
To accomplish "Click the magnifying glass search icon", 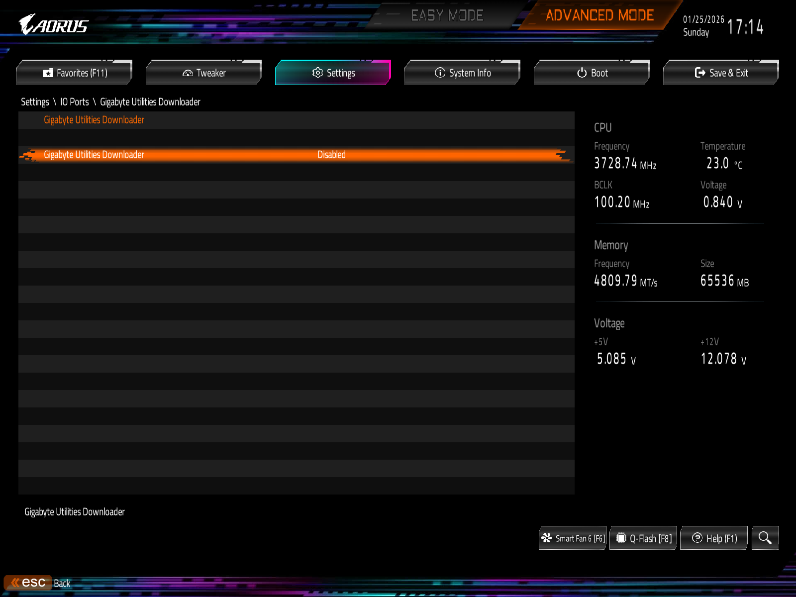I will (765, 538).
